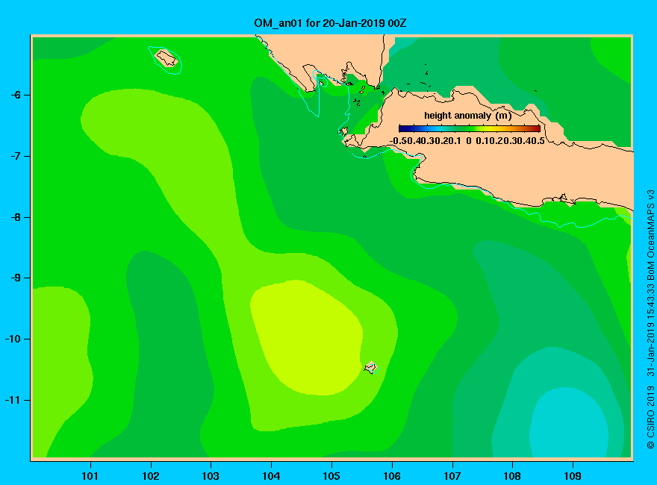Screen dimensions: 657x485
Task: Click the latitude label -11
Action: point(13,400)
